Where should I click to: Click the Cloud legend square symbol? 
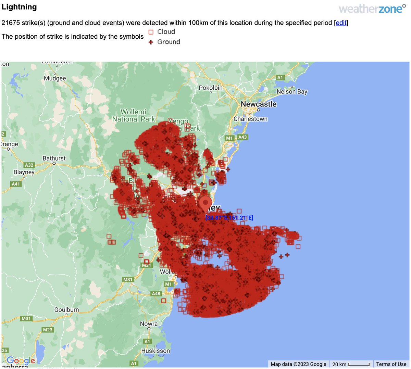[x=151, y=31]
